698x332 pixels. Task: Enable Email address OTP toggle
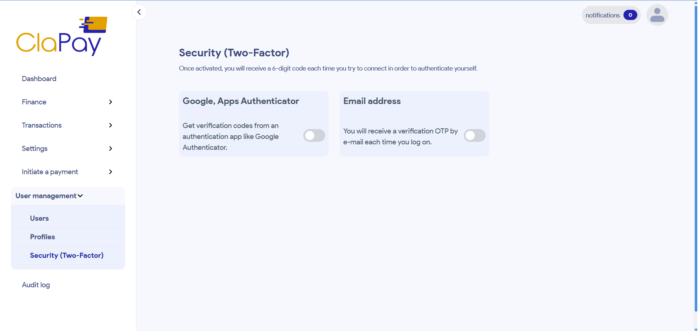point(474,136)
